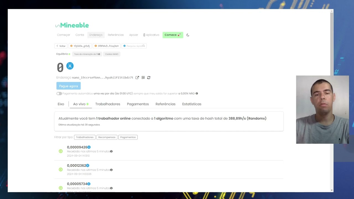This screenshot has height=199, width=354.
Task: Click green arrow icon of 0,00009426 reward
Action: point(61,151)
